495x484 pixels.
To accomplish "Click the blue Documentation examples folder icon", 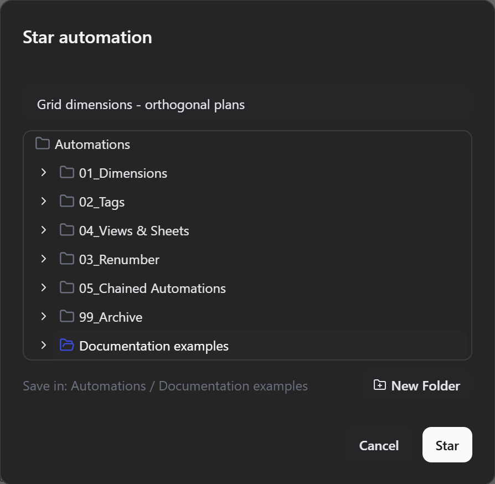I will [x=67, y=345].
